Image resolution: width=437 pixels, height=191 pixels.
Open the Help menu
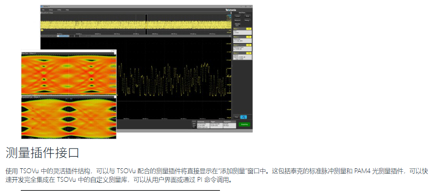pos(67,10)
